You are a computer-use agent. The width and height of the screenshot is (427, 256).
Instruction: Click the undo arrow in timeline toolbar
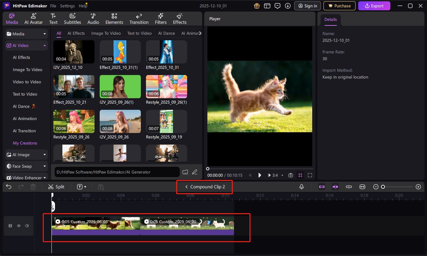[x=9, y=187]
